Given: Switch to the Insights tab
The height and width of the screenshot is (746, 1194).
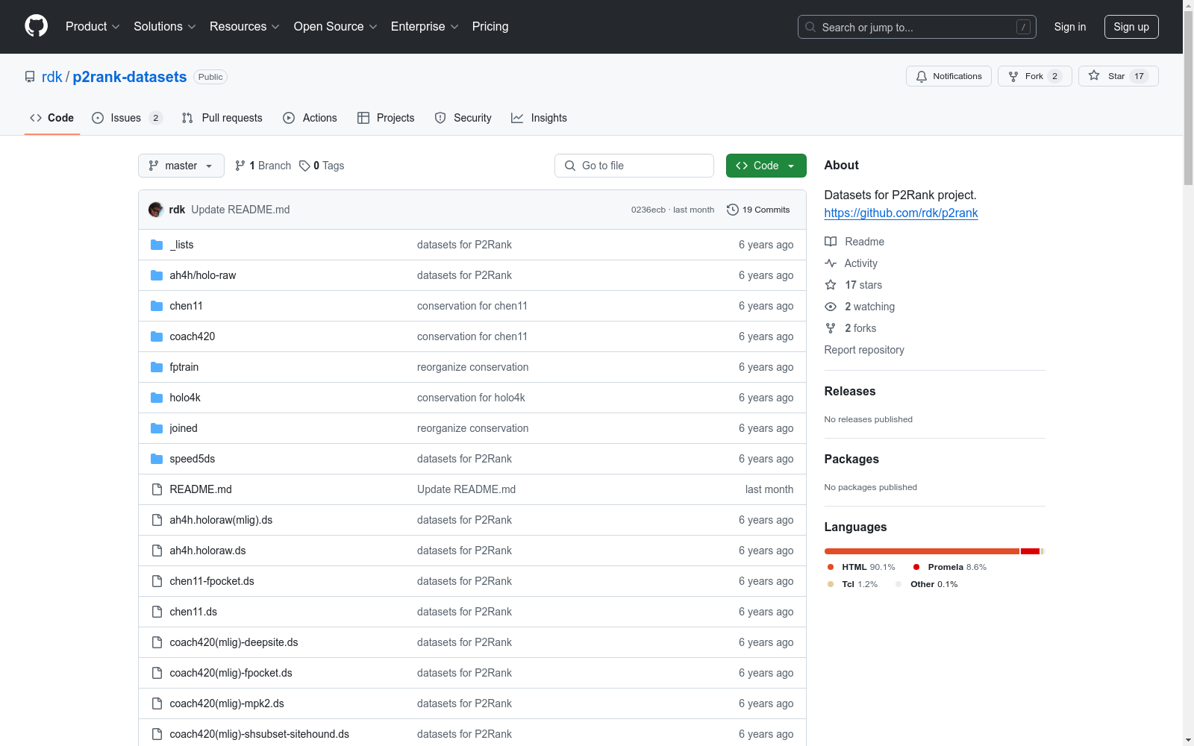Looking at the screenshot, I should (540, 118).
